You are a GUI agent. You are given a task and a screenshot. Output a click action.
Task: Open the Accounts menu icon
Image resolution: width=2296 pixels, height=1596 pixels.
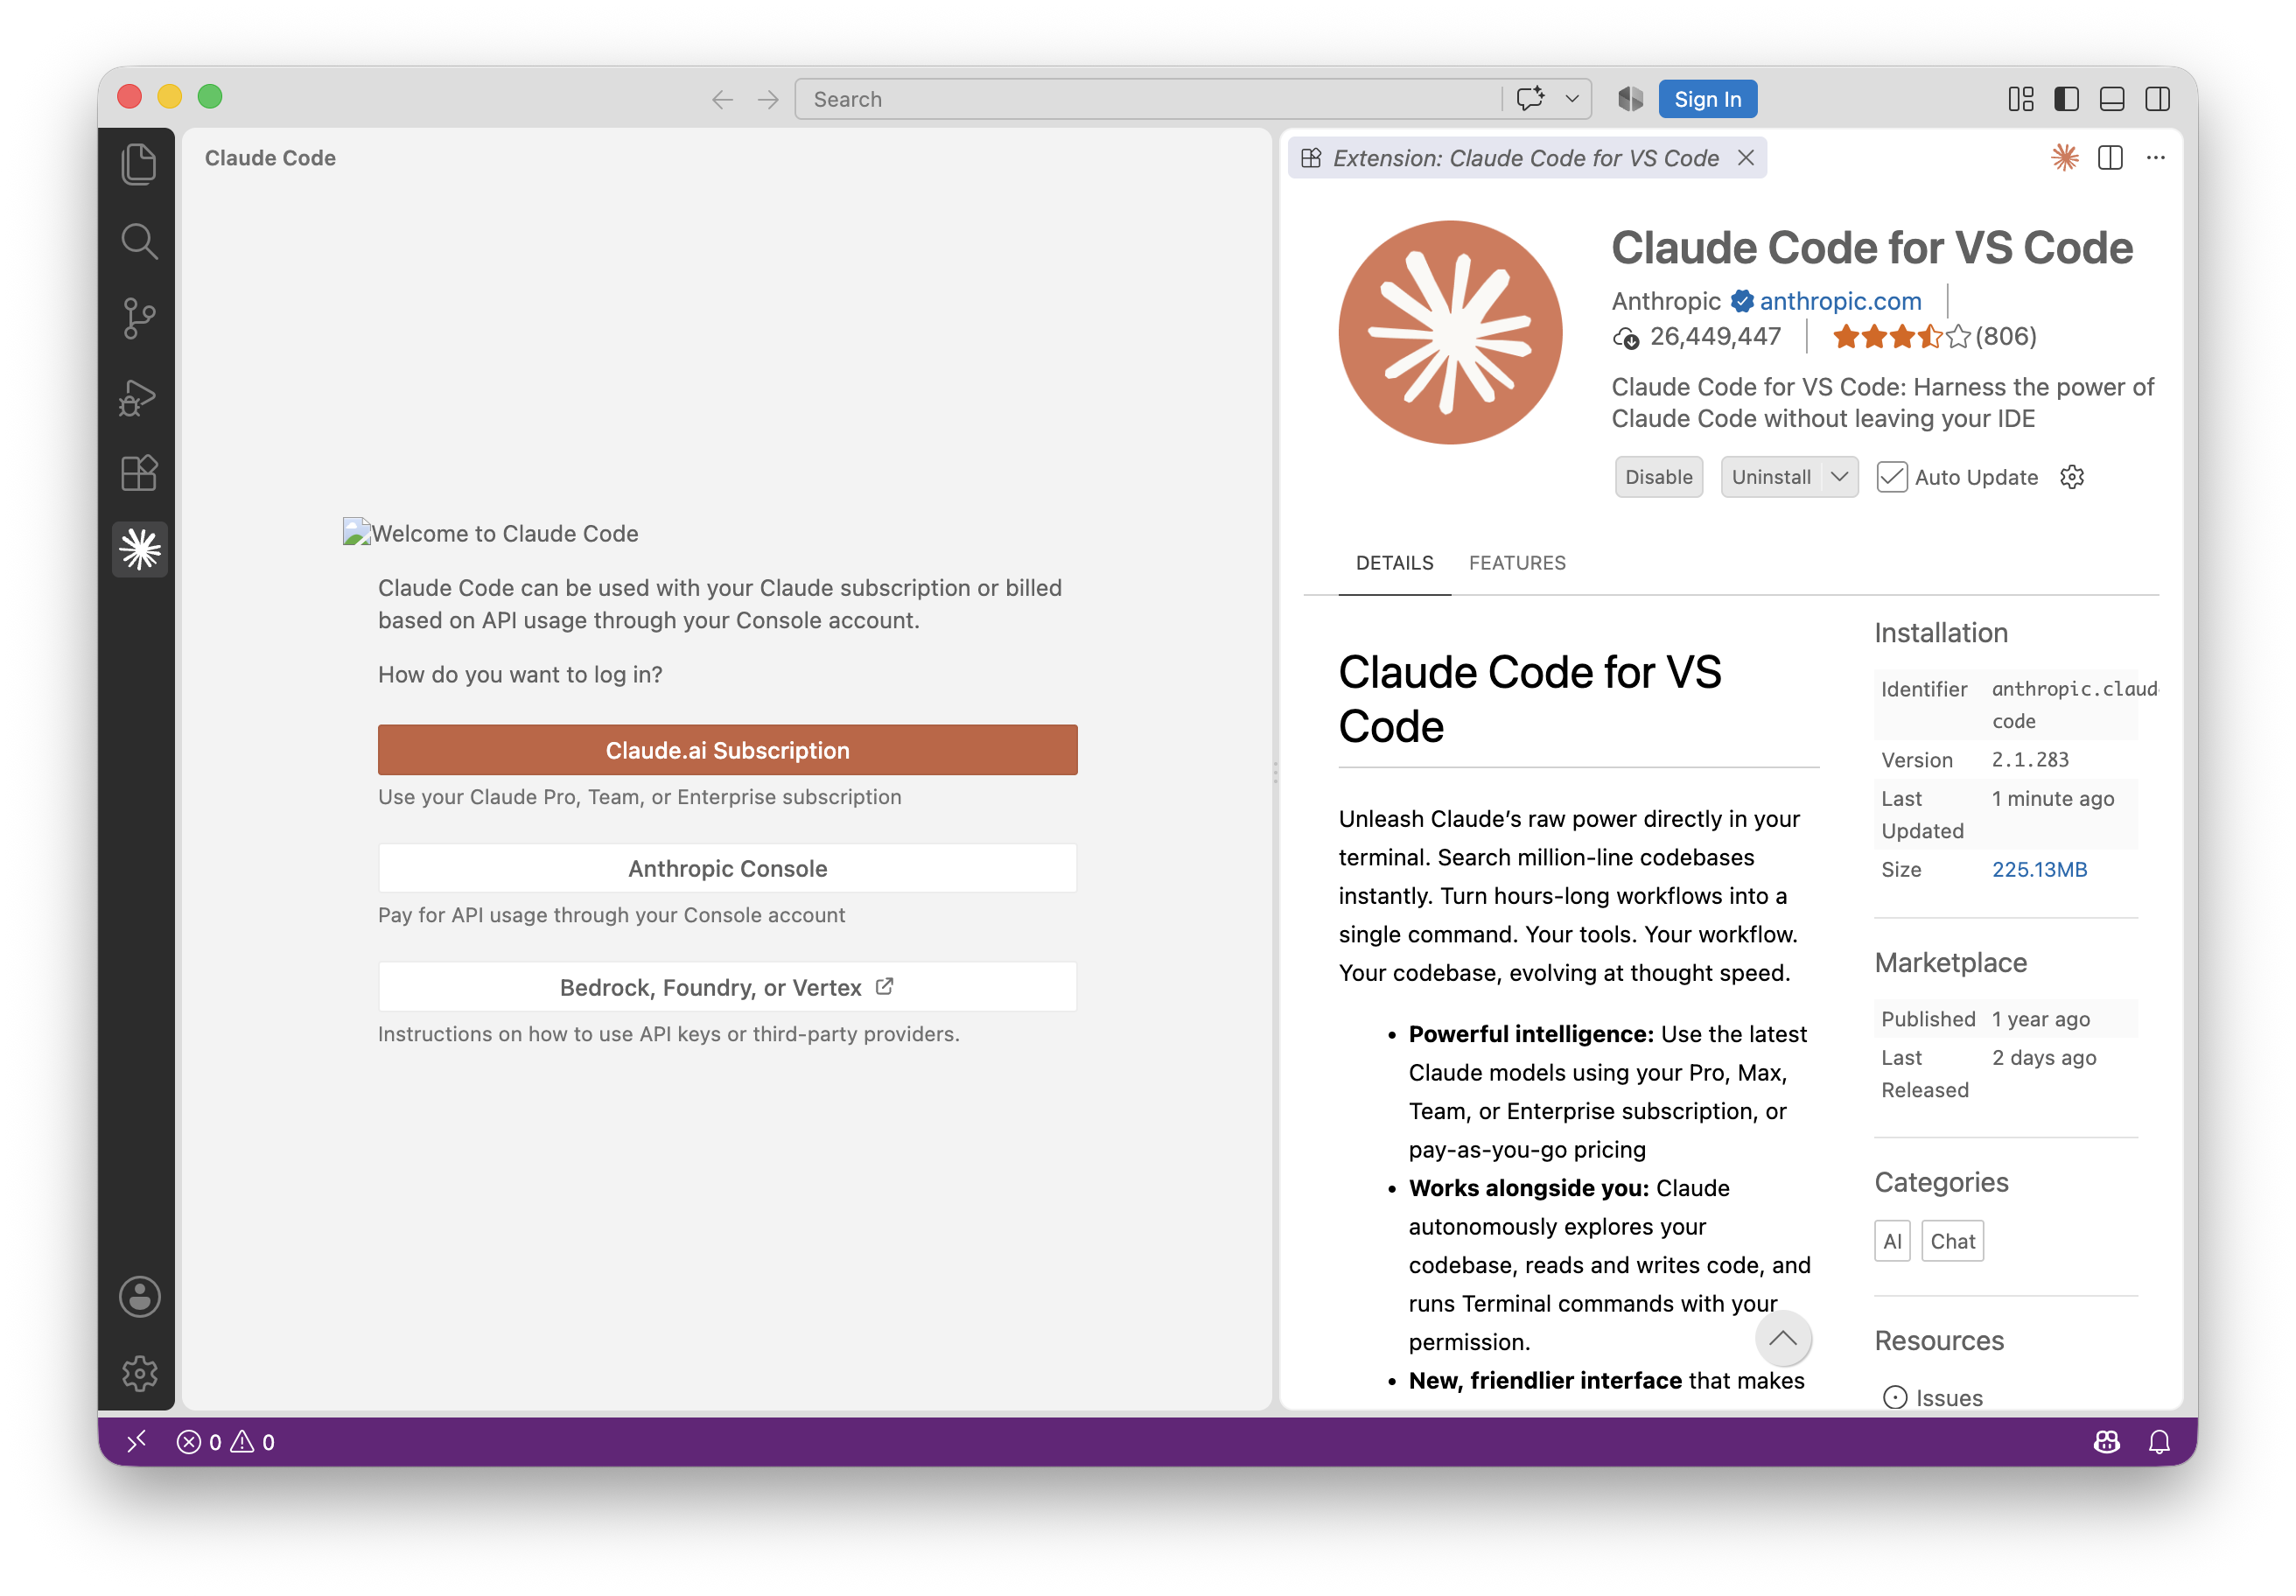pyautogui.click(x=139, y=1297)
